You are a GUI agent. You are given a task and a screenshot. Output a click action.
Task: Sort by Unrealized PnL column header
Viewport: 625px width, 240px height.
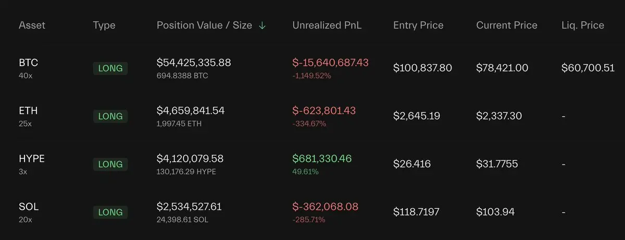[327, 25]
